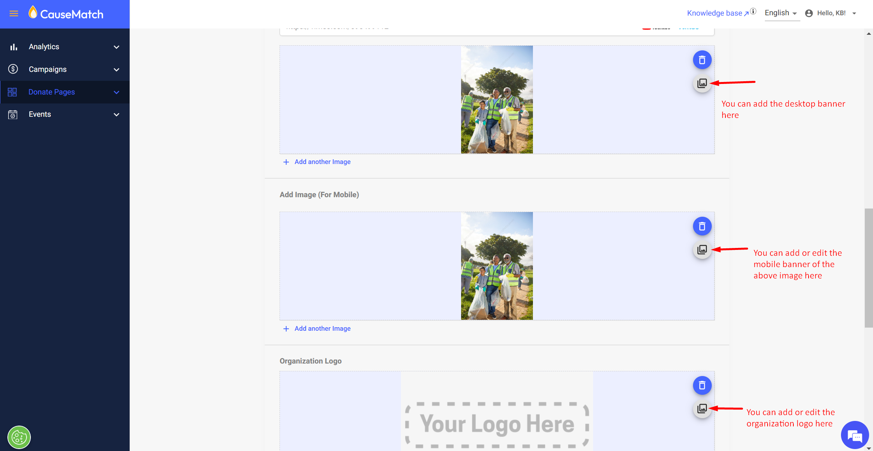
Task: Open the English language dropdown
Action: pos(781,13)
